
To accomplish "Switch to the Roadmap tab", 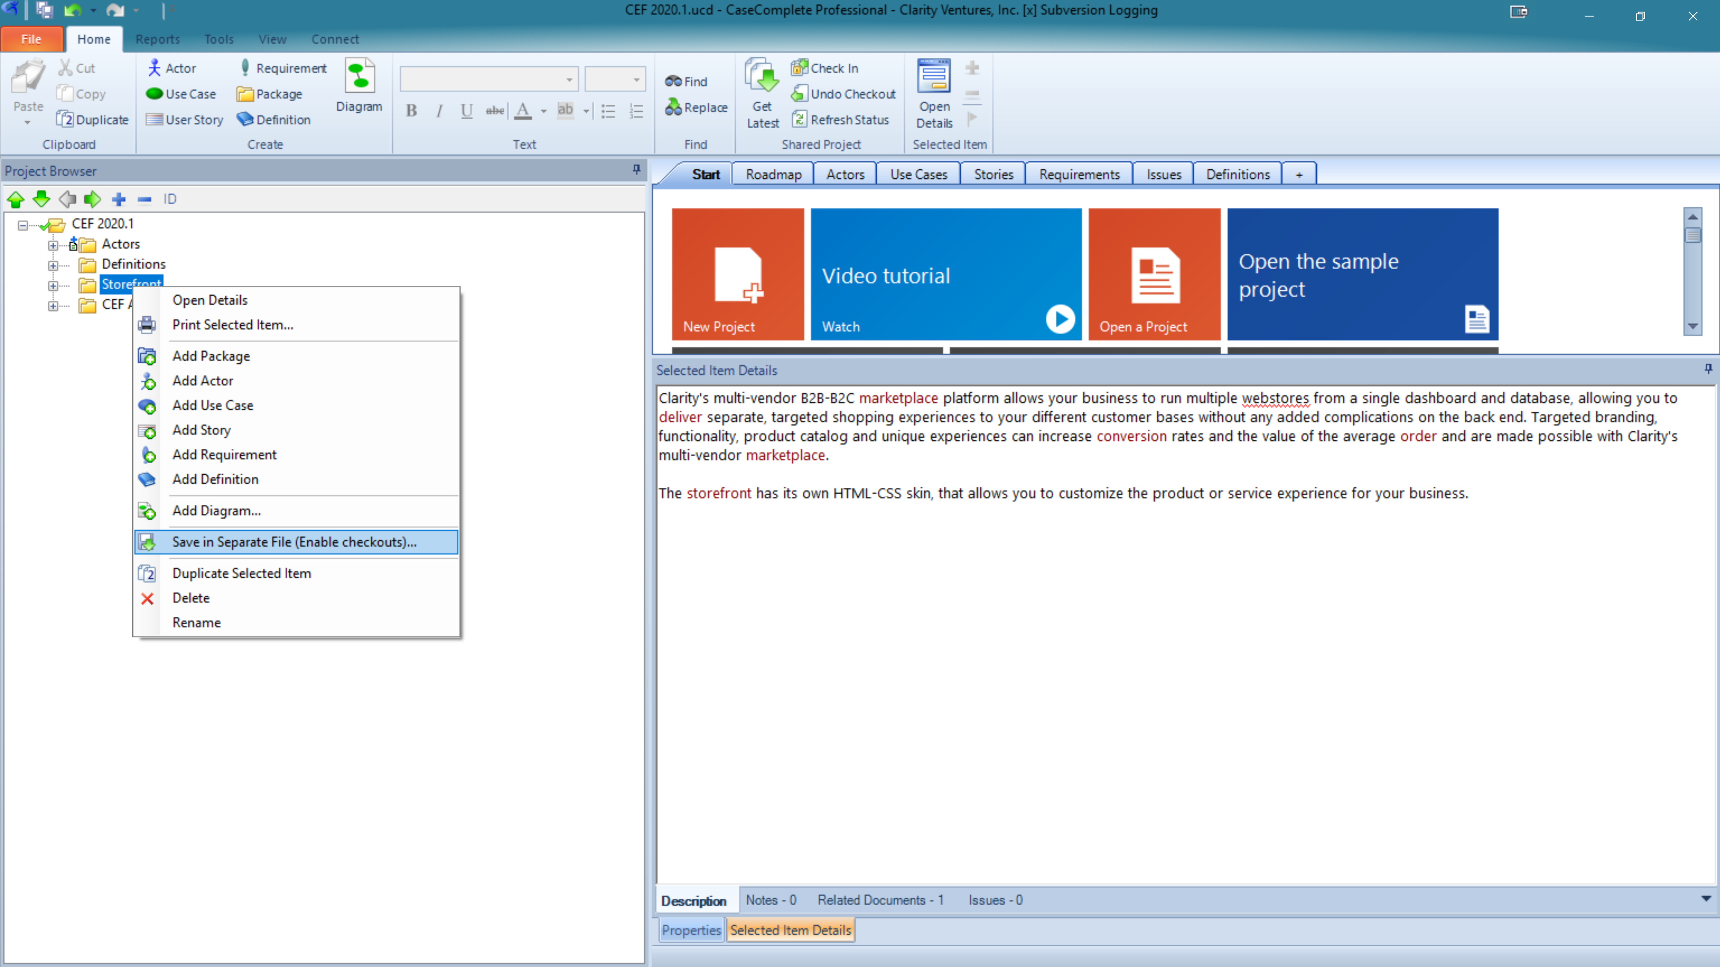I will (x=773, y=174).
